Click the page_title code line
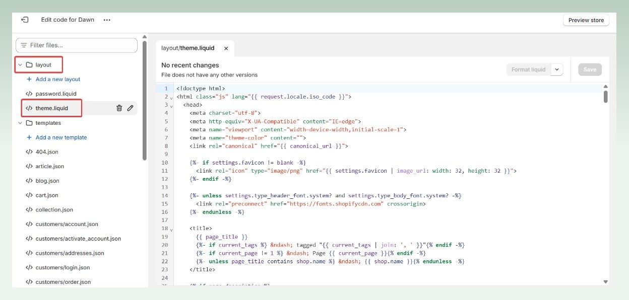Image resolution: width=629 pixels, height=300 pixels. pos(222,237)
